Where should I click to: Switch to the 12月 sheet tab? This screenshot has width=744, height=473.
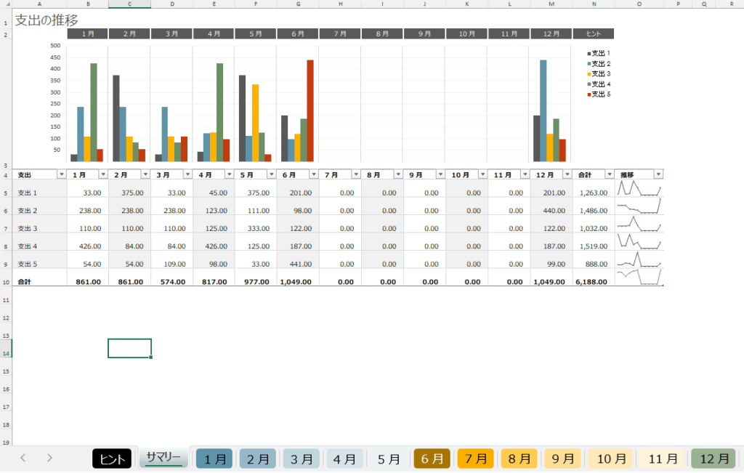713,458
